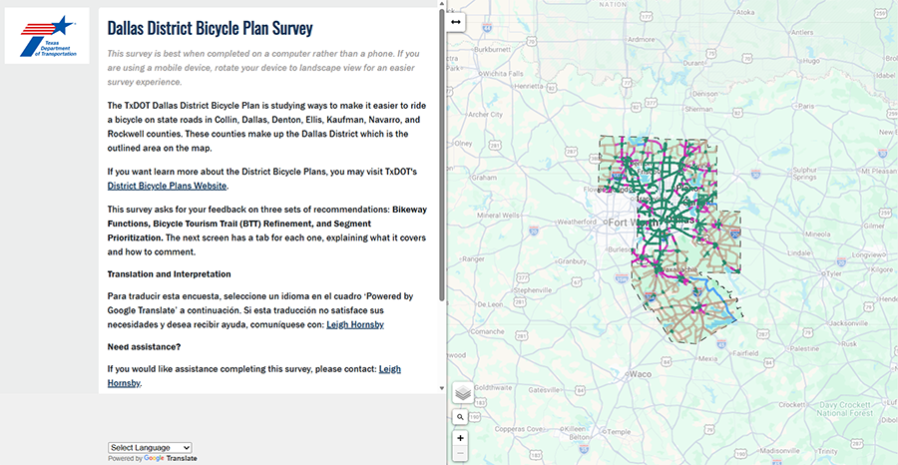The image size is (898, 465).
Task: Click the survey panel scrollbar thumb
Action: [442, 155]
